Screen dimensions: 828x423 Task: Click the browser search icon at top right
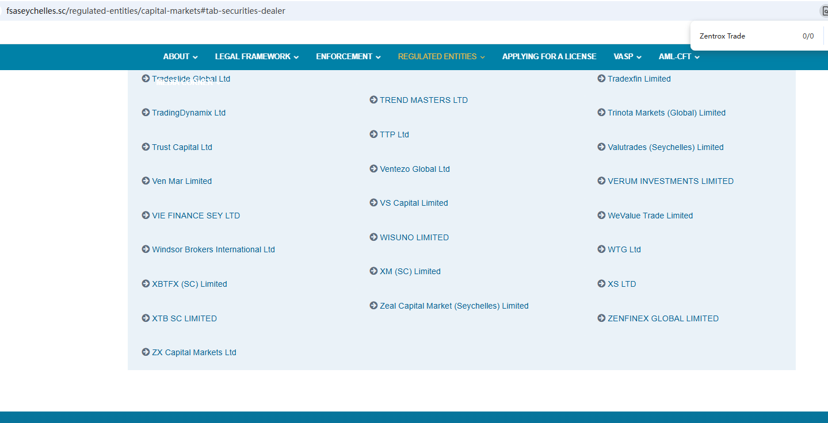click(x=823, y=11)
